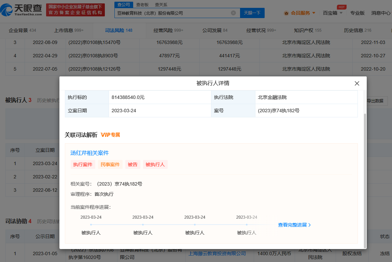Close the 被执行人详情 dialog
The image size is (392, 262).
tap(357, 84)
